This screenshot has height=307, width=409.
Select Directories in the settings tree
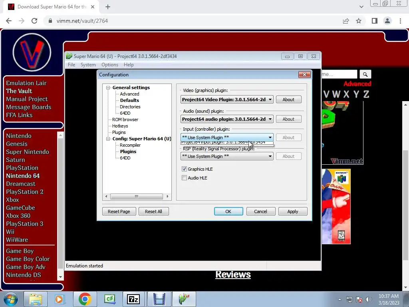click(130, 107)
